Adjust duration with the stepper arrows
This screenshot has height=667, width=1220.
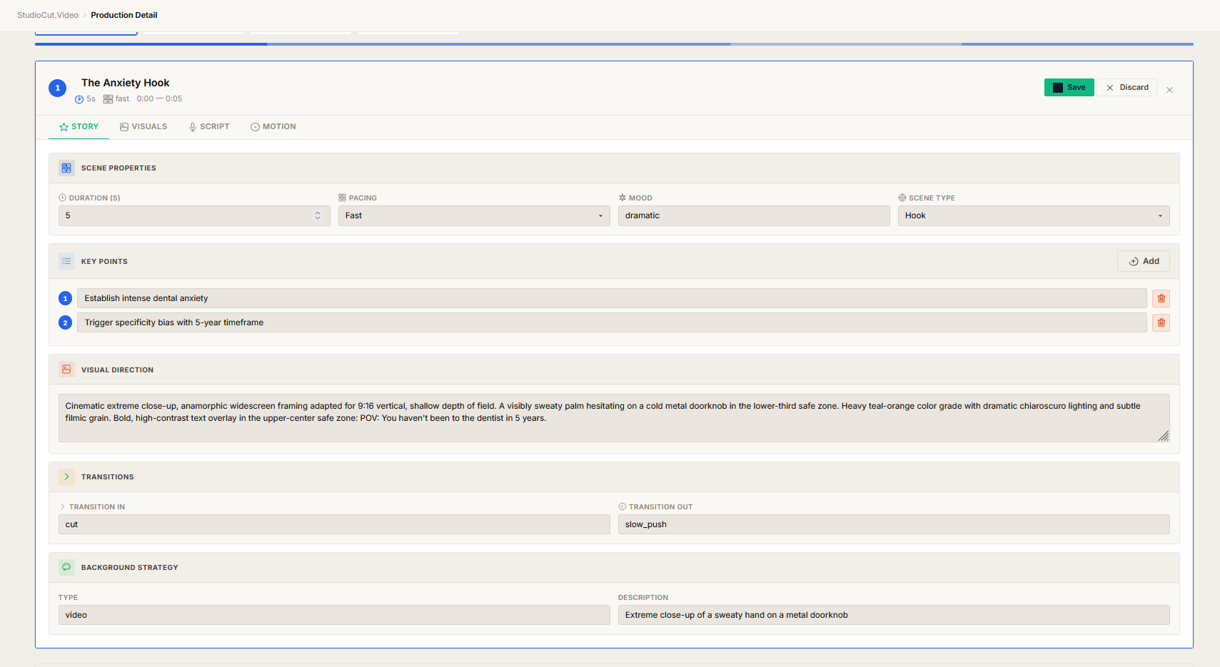318,215
